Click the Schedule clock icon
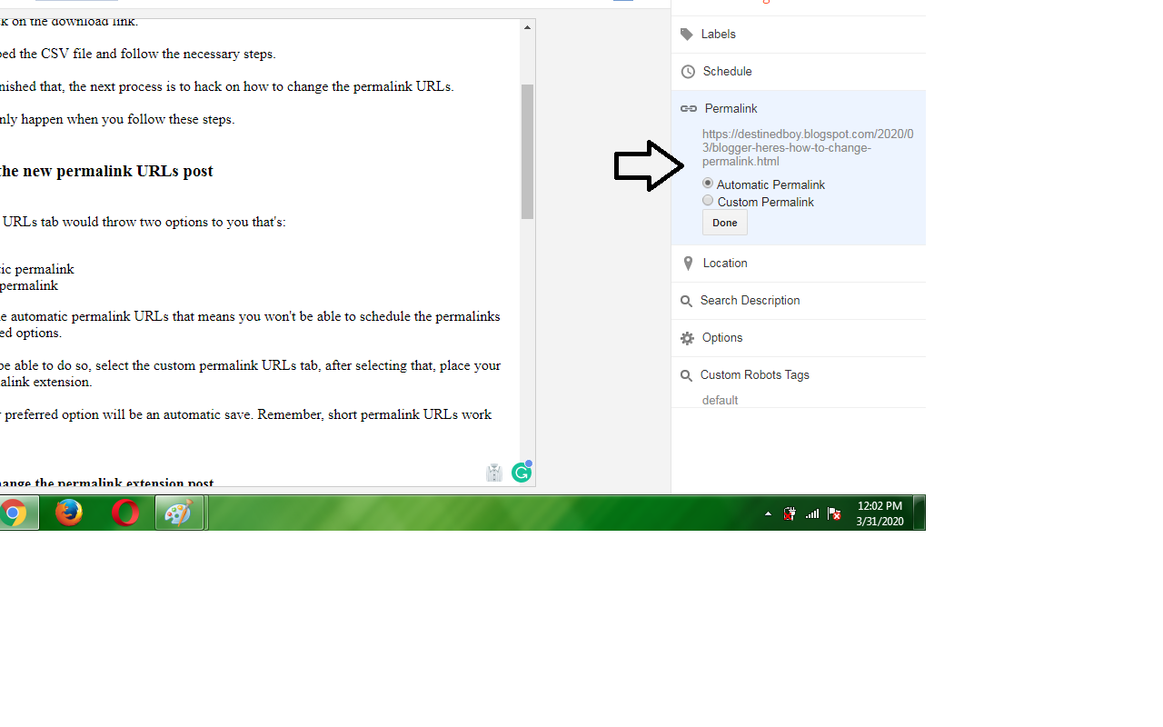1163x727 pixels. point(688,72)
